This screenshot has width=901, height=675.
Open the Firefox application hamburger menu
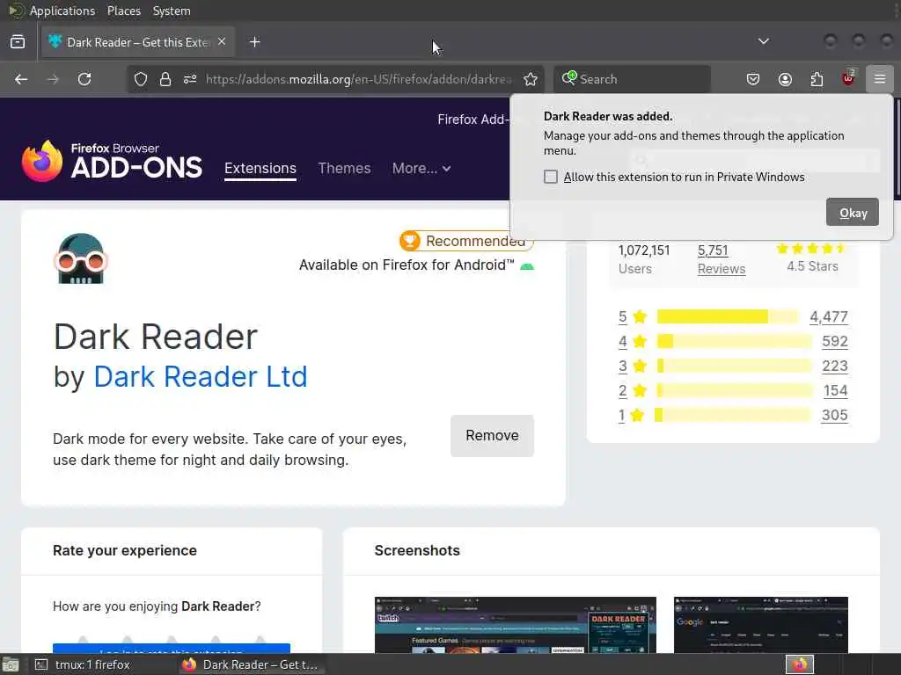tap(880, 79)
